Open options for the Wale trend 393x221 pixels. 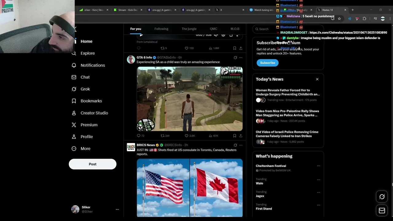tap(318, 180)
